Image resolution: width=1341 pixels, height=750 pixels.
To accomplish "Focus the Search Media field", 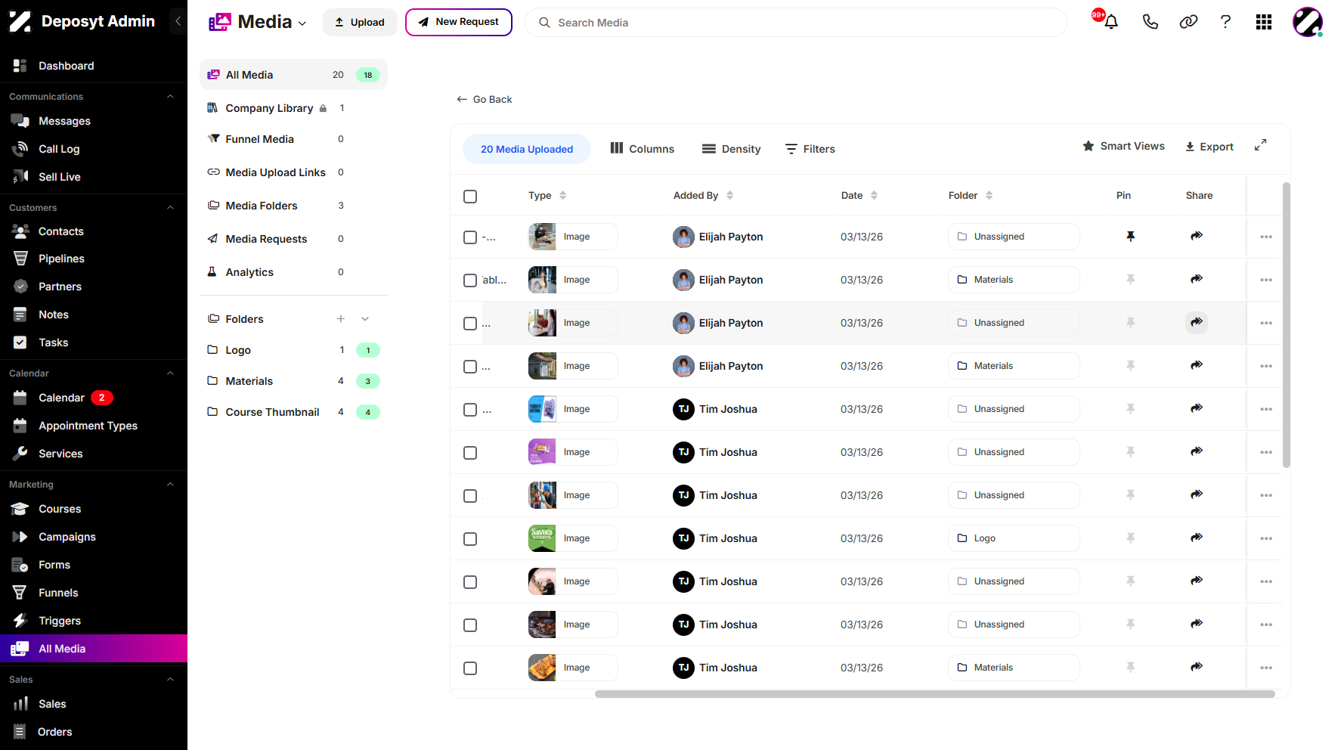I will (x=796, y=23).
